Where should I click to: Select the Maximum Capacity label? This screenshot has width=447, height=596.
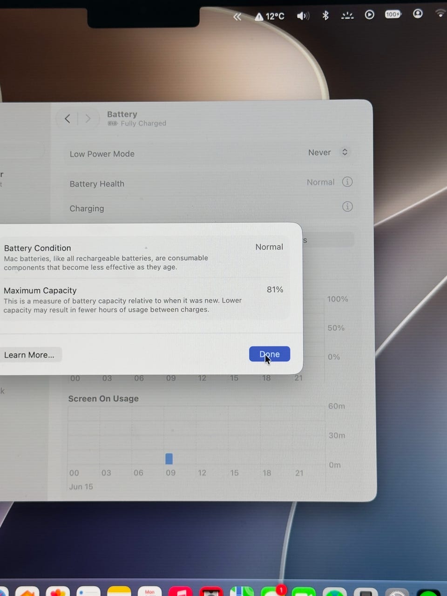click(x=40, y=291)
